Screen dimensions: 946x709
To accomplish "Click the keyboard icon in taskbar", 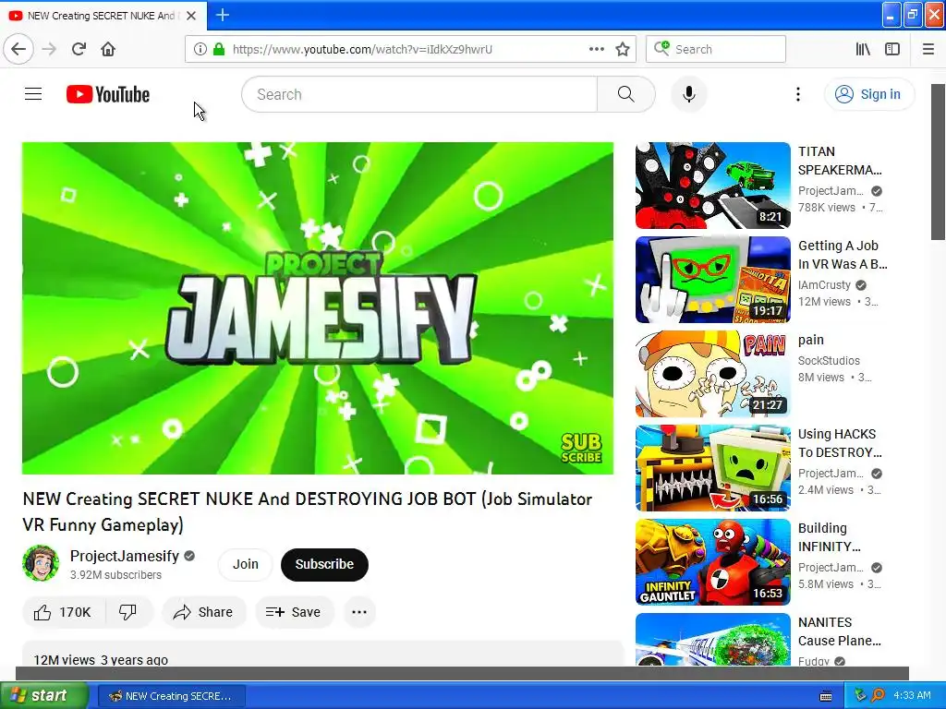I will pos(825,696).
